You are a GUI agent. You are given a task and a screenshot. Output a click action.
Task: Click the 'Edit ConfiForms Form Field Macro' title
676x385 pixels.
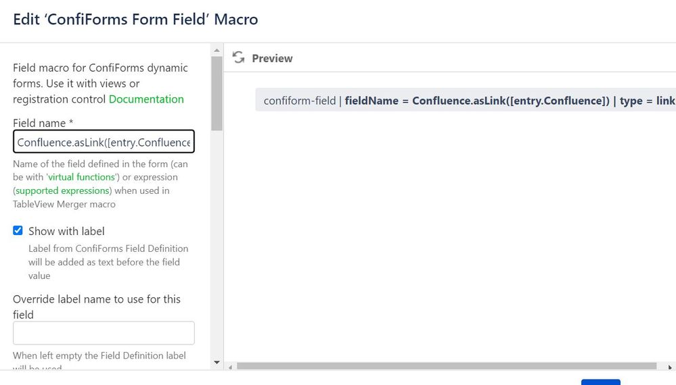pos(135,20)
